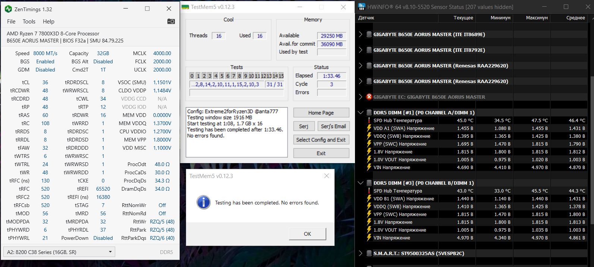Screen dimensions: 594x267
Task: Expand the S.M.A.R.T. ST9500325AS group
Action: pyautogui.click(x=361, y=253)
